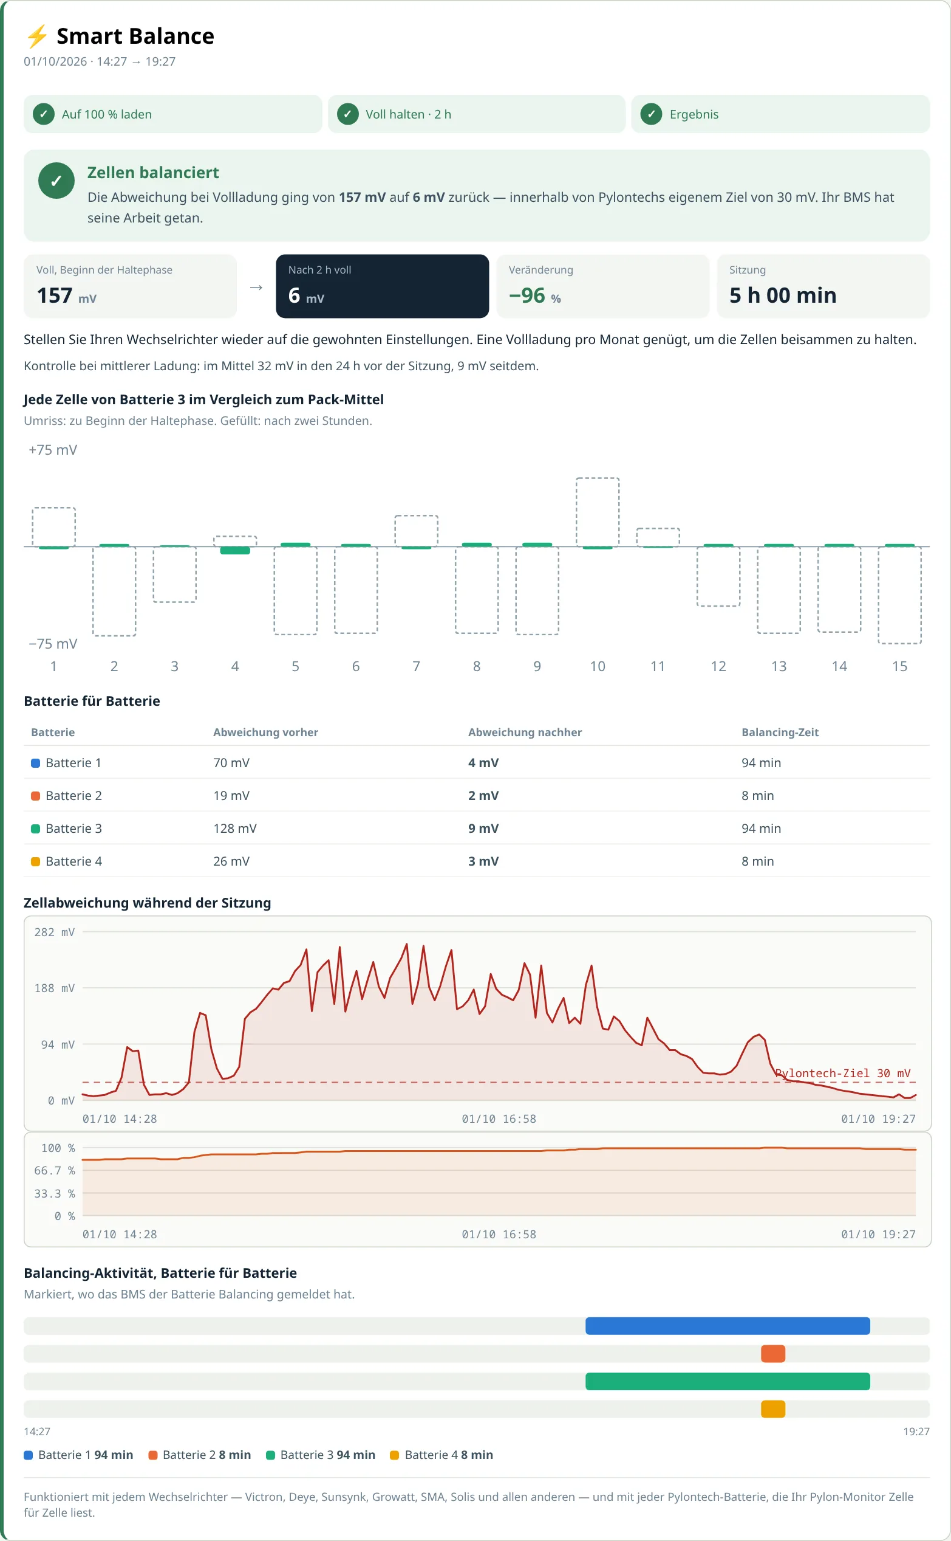Screen dimensions: 951x1541
Task: Click the yellow color swatch of Batterie 4 row
Action: [36, 861]
